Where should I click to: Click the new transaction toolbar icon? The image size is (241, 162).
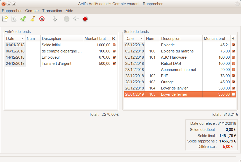(x=5, y=19)
